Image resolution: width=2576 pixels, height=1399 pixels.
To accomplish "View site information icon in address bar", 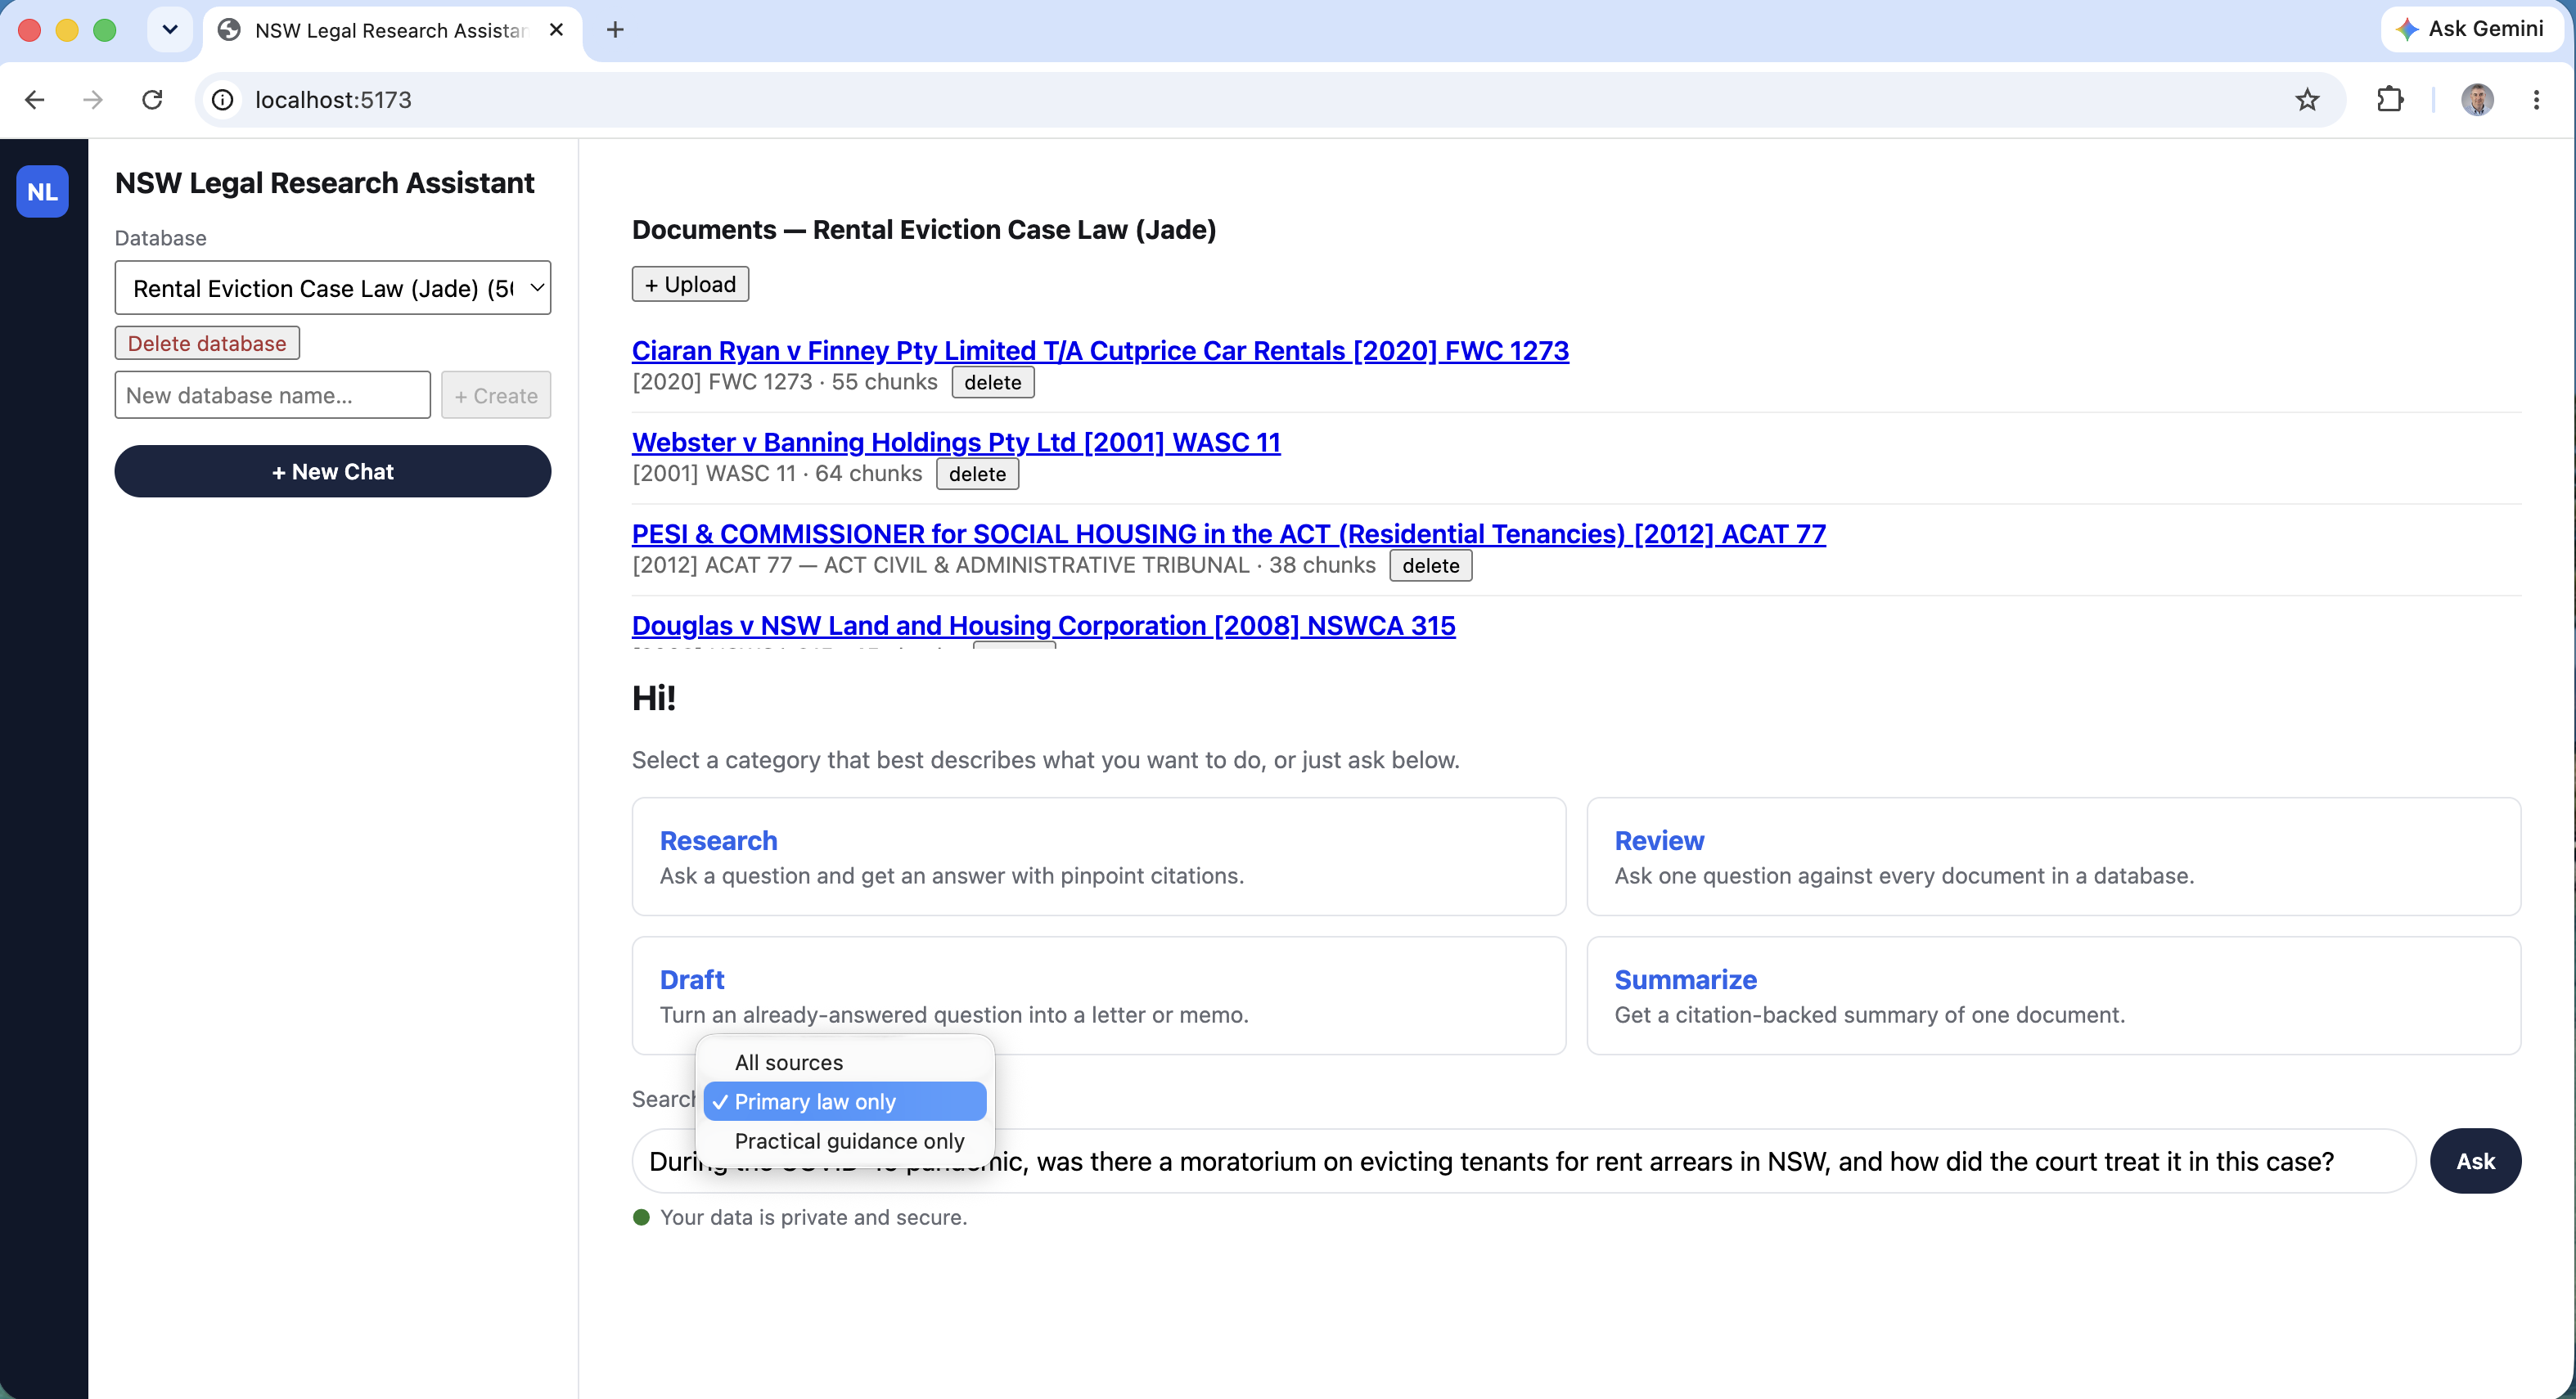I will pos(223,100).
